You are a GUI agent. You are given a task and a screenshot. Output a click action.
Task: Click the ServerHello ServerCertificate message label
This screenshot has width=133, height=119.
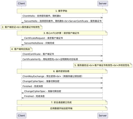(x=63, y=21)
